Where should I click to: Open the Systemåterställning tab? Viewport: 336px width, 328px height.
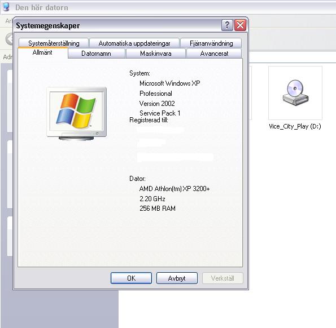pos(54,43)
